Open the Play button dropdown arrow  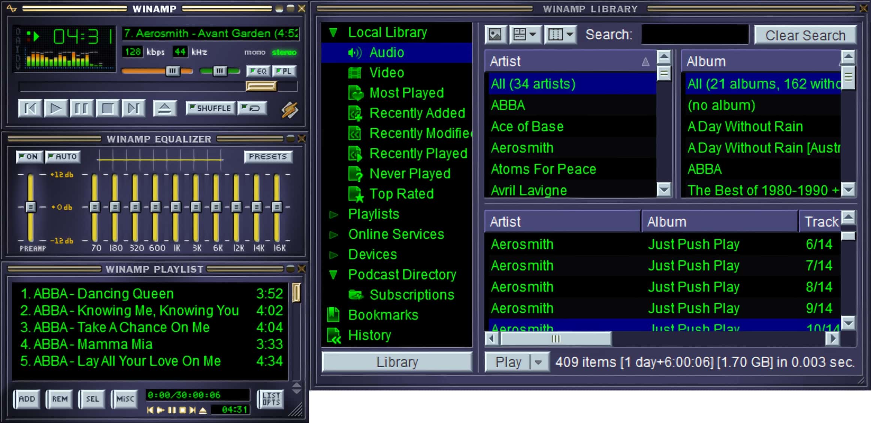539,362
